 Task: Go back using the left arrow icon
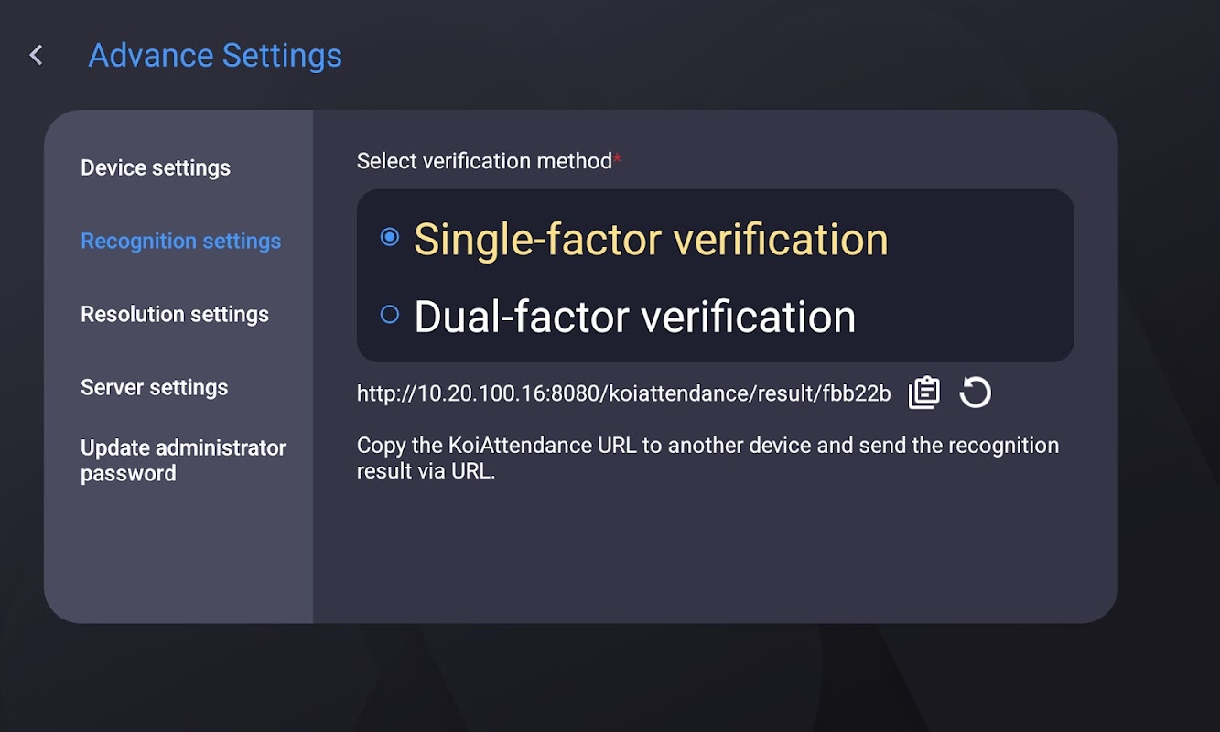[x=37, y=56]
